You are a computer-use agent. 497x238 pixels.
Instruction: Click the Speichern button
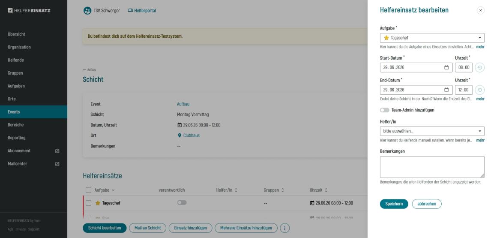pos(394,204)
